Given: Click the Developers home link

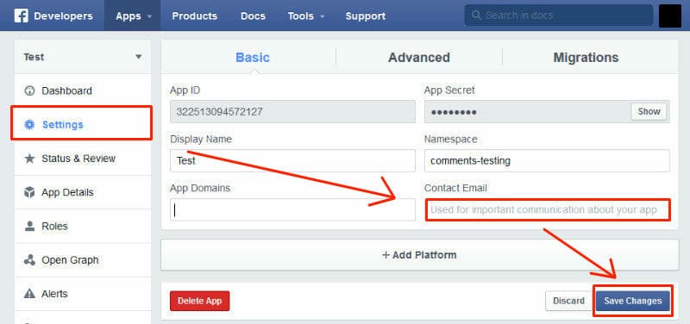Looking at the screenshot, I should 63,16.
